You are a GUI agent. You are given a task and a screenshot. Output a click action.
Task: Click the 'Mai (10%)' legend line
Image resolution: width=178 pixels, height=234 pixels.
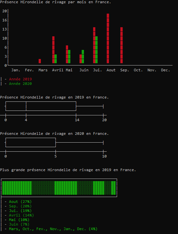point(19,220)
